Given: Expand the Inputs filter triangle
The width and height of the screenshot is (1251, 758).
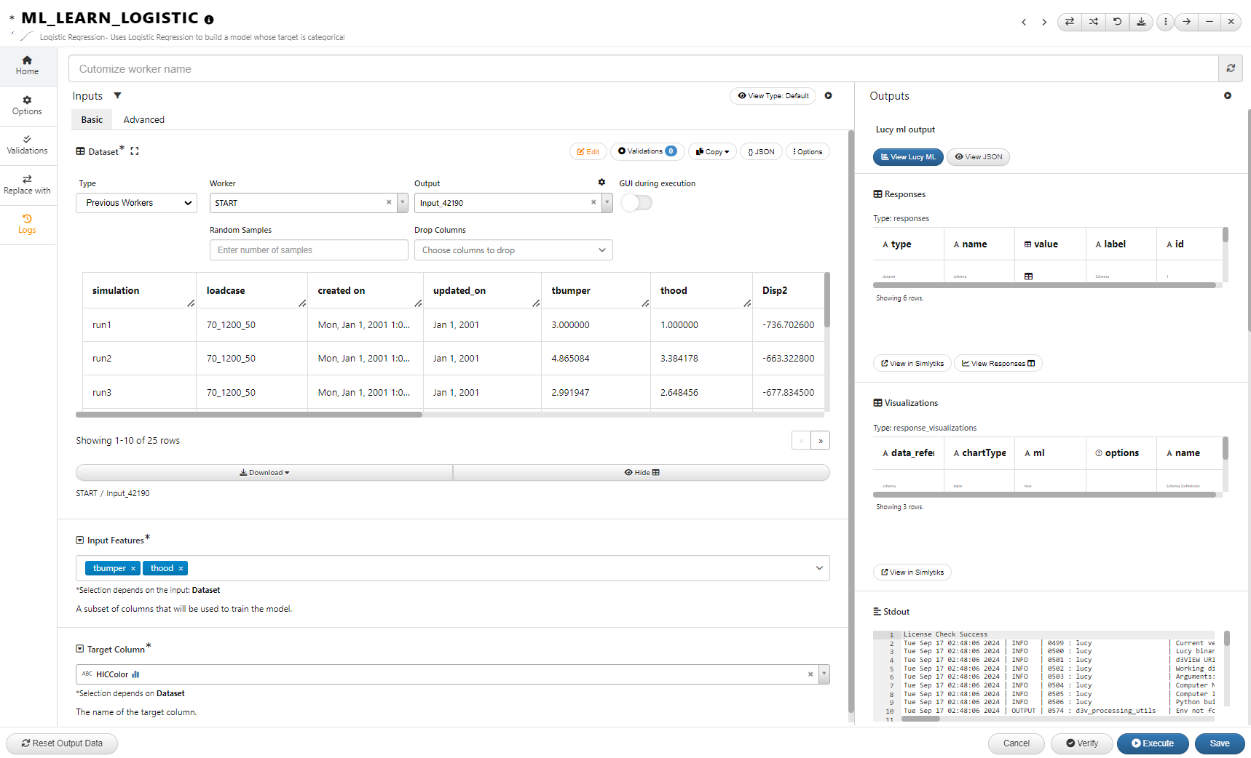Looking at the screenshot, I should coord(117,95).
